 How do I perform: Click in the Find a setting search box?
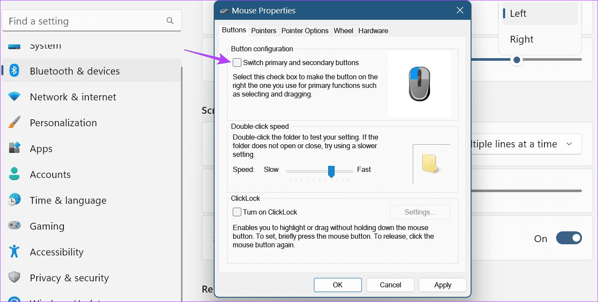point(92,21)
